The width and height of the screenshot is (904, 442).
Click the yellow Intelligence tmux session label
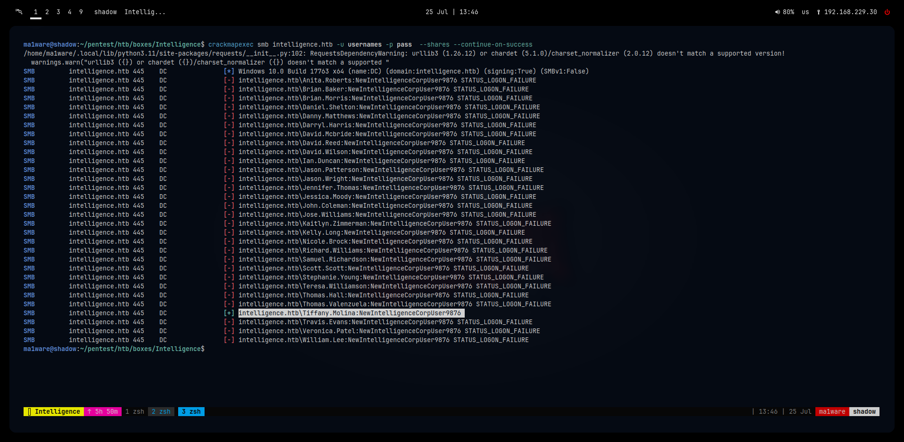54,412
